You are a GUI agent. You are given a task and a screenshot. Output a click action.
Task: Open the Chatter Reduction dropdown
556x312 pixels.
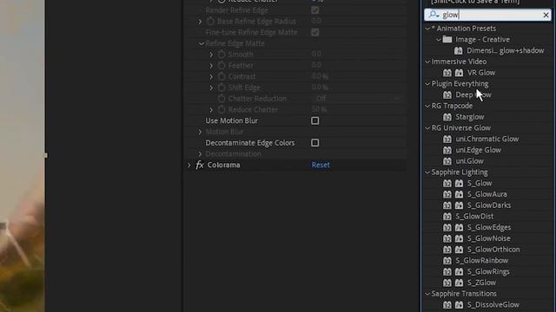click(357, 99)
